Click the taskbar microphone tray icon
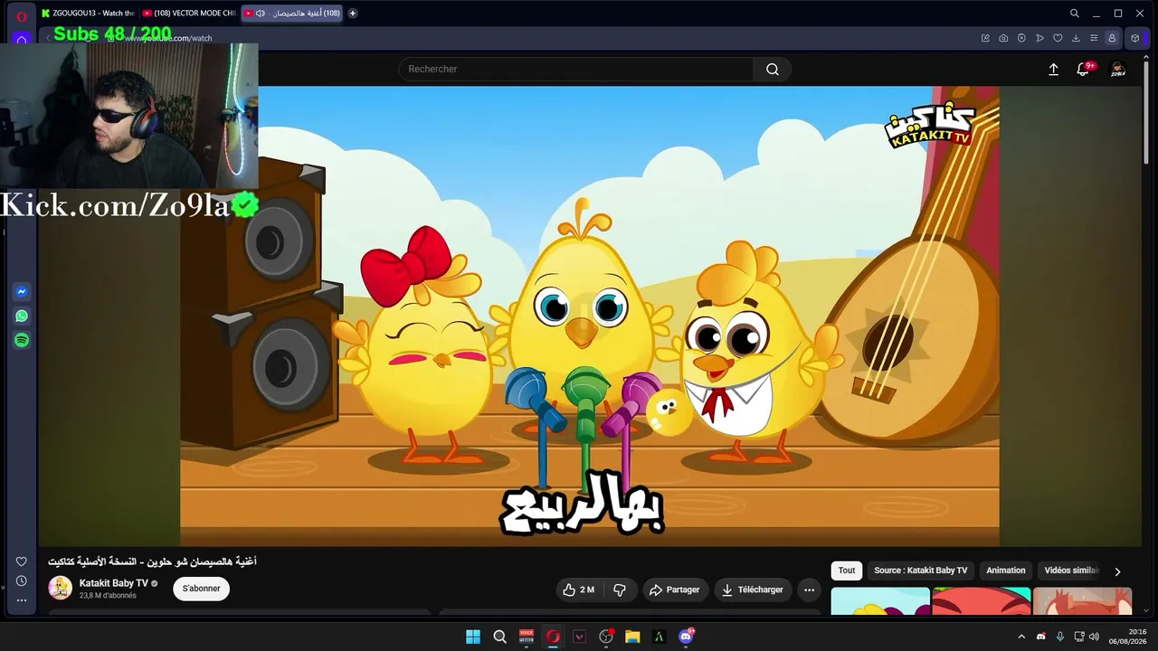 1060,637
